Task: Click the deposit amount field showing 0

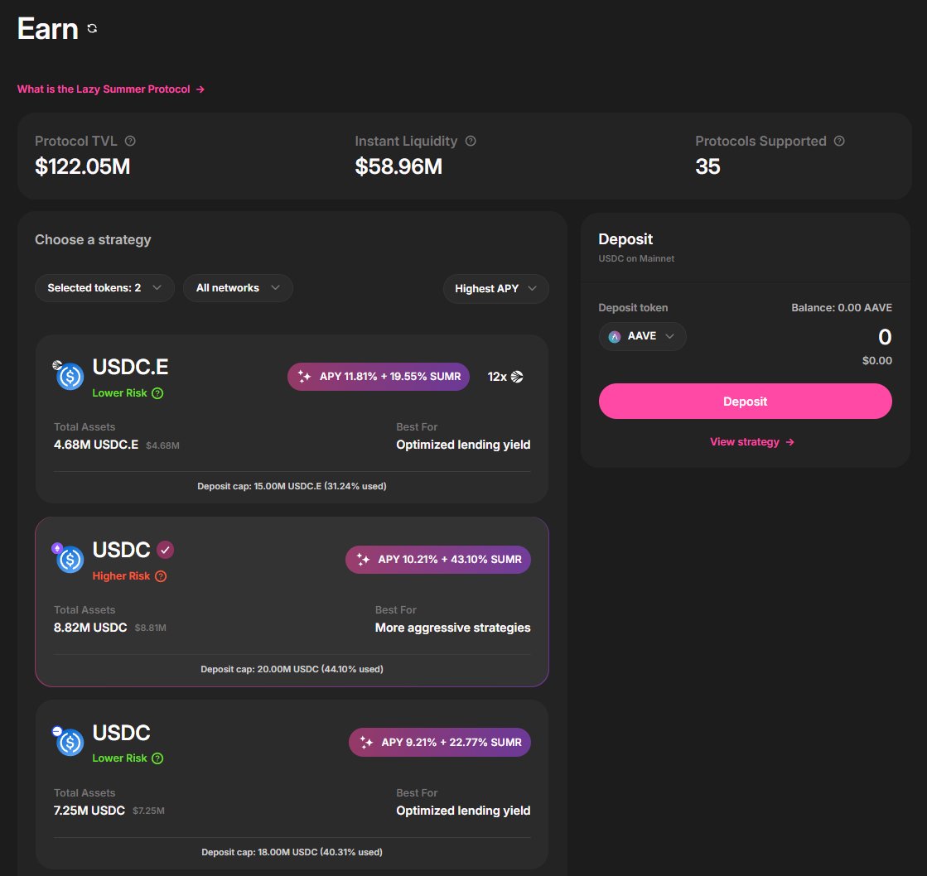Action: pos(885,337)
